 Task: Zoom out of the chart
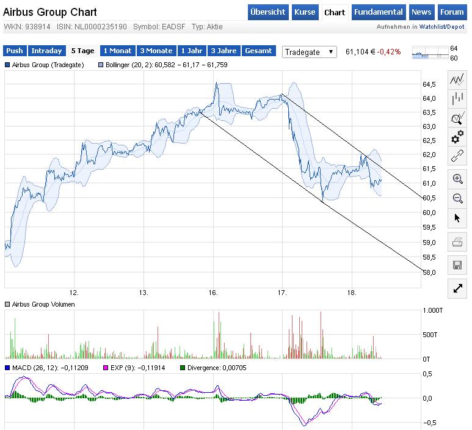coord(457,198)
